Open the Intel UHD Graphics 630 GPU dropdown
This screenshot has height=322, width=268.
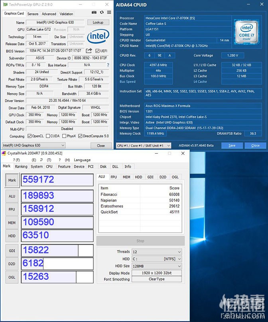[x=33, y=145]
